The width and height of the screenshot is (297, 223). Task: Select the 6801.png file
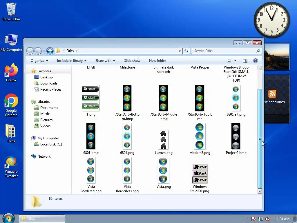pyautogui.click(x=127, y=139)
